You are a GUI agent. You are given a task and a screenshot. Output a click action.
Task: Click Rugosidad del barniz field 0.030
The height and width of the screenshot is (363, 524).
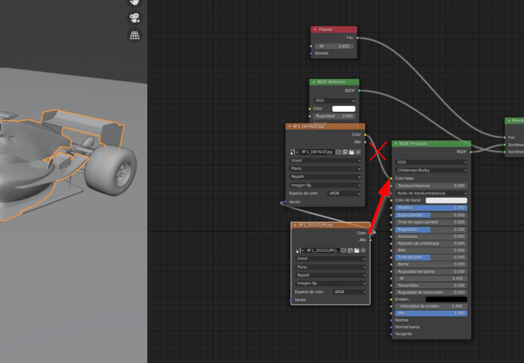click(431, 272)
